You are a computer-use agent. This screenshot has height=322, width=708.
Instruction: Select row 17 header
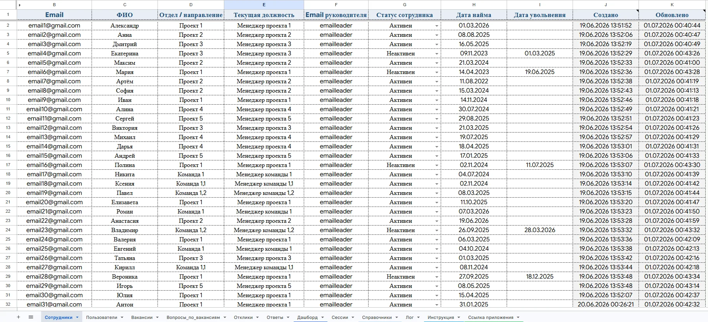tap(8, 165)
